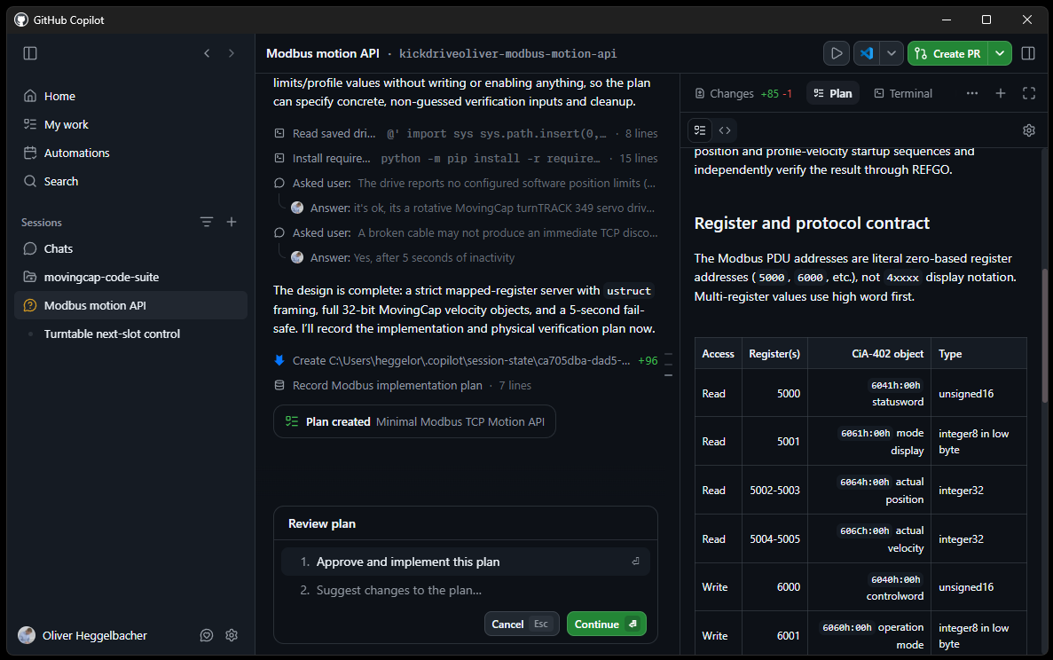Click the 6040h:00h controlword cell
Screen dimensions: 1053x660
pos(869,587)
